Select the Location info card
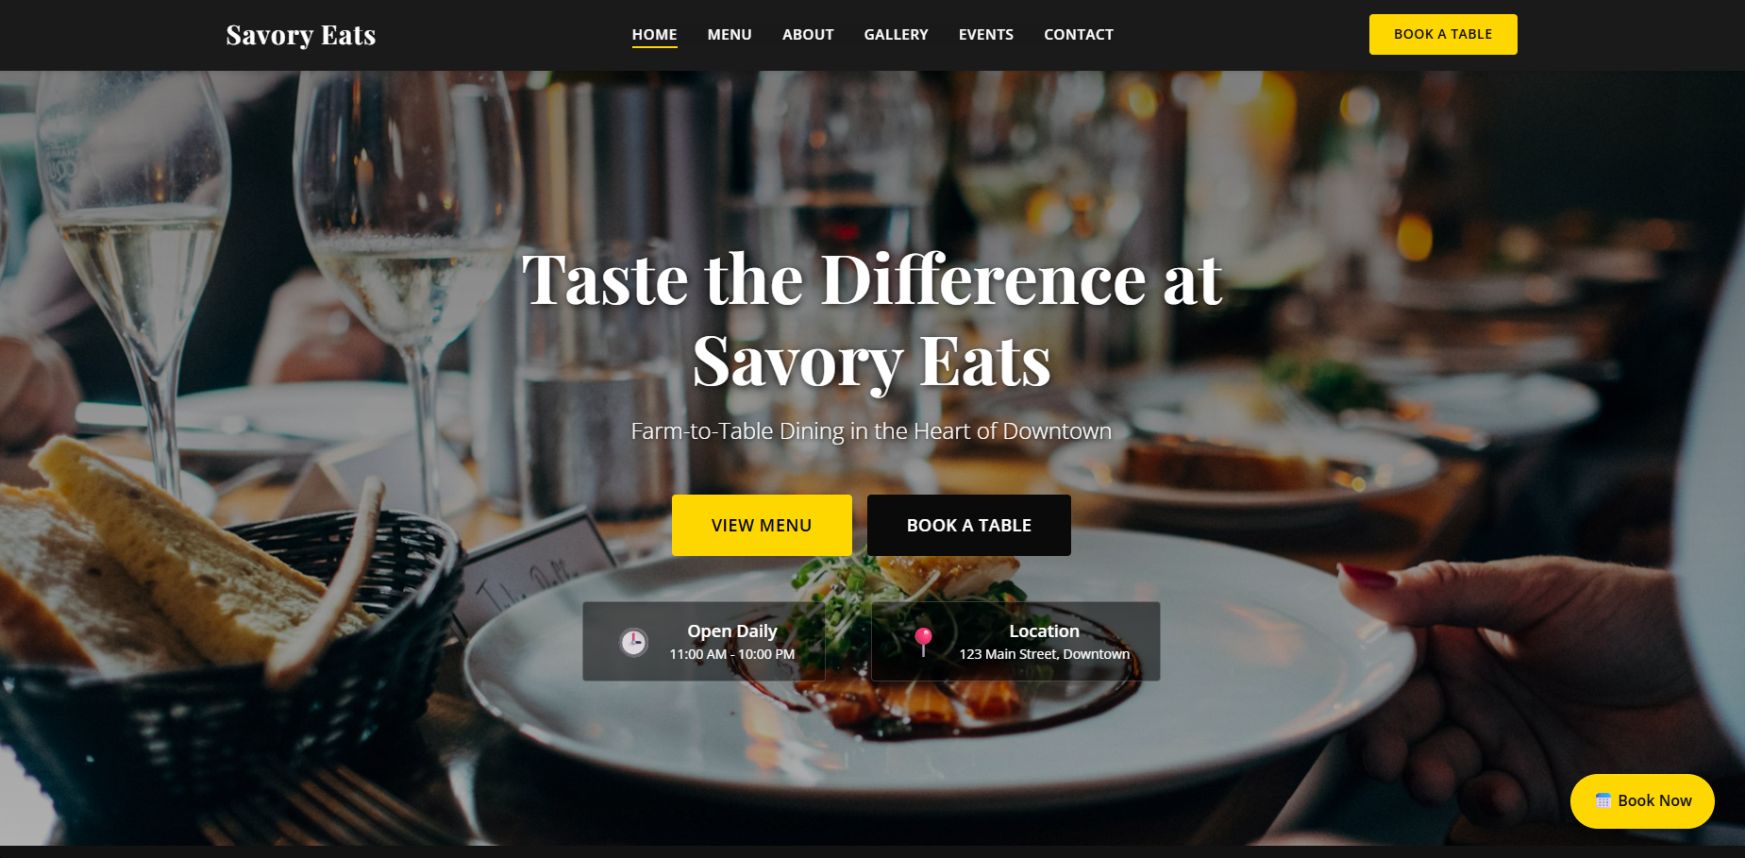Screen dimensions: 1745x858 (x=1015, y=642)
